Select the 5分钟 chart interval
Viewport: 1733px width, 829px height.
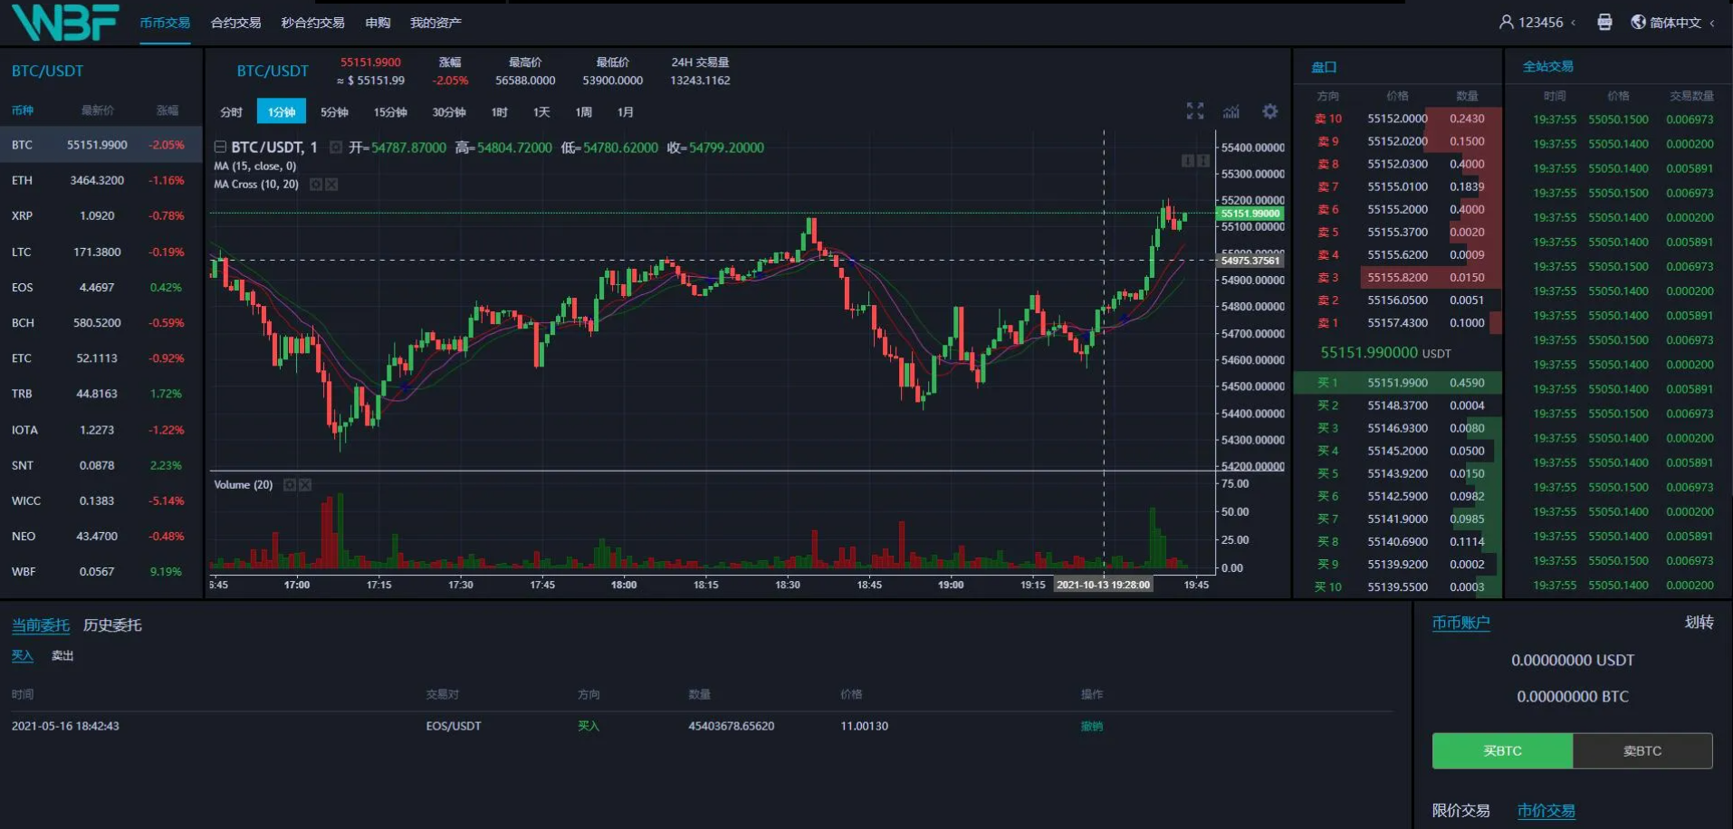pos(334,112)
